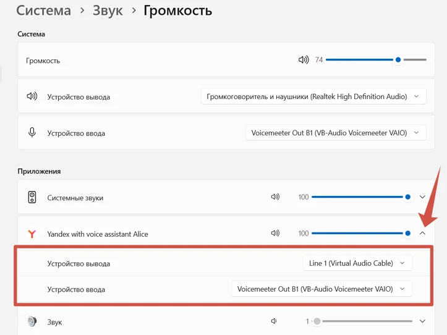Image resolution: width=447 pixels, height=335 pixels.
Task: Mute the Системные звуки speaker icon
Action: pyautogui.click(x=275, y=197)
